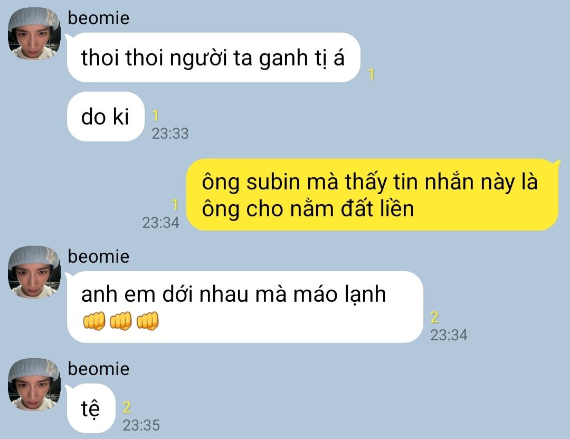Click the first fist emoji in the message
The width and height of the screenshot is (570, 439).
[94, 321]
